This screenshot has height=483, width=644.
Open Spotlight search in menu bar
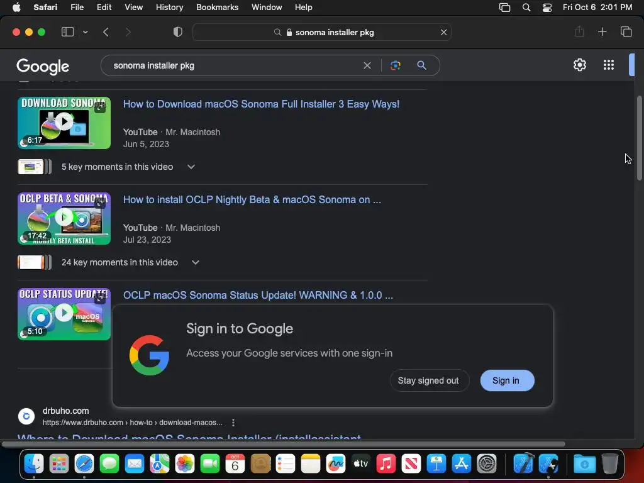[526, 8]
